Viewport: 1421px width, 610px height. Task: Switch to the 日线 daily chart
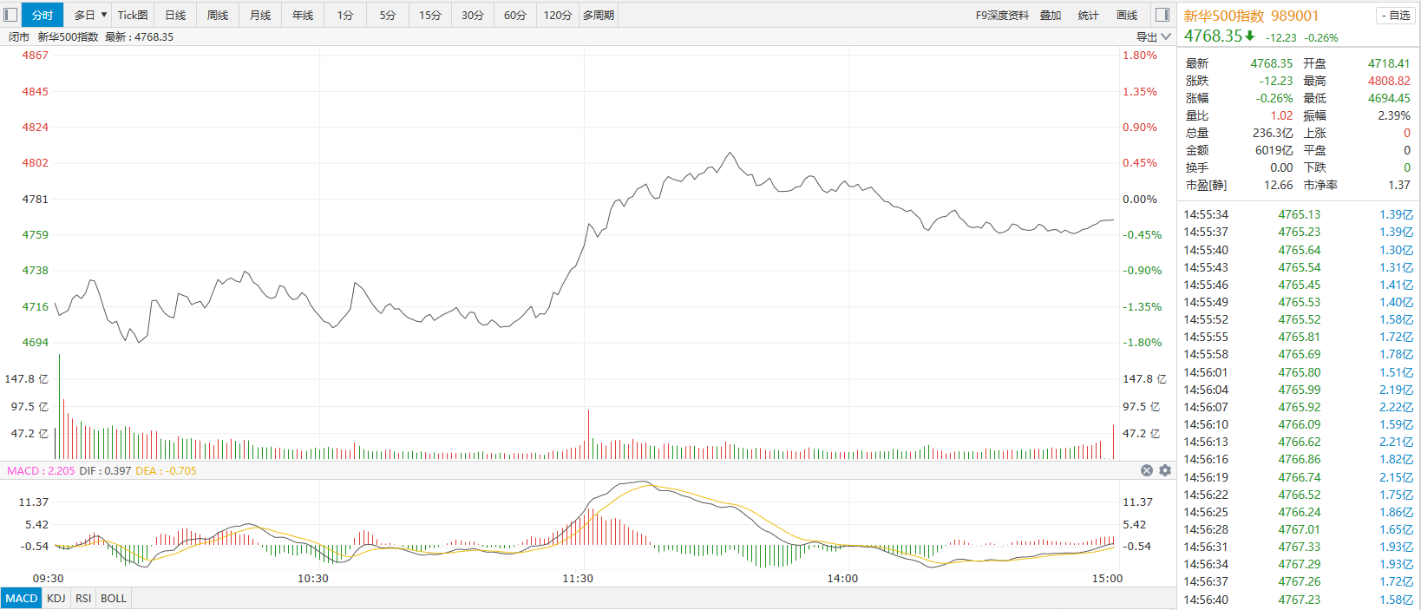[175, 15]
